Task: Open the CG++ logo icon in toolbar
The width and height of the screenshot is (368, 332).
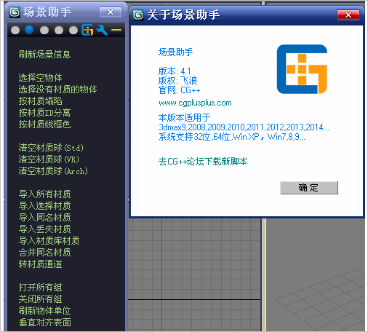Action: [x=87, y=30]
